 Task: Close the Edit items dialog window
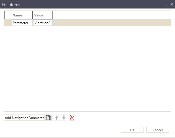click(x=172, y=5)
